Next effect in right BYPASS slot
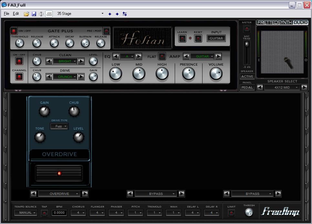 278,194
